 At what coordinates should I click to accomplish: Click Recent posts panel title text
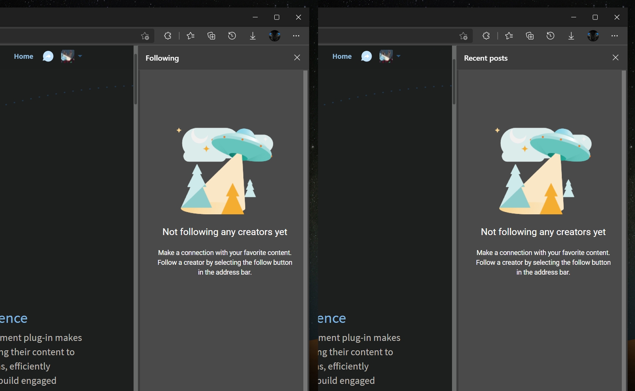[486, 58]
